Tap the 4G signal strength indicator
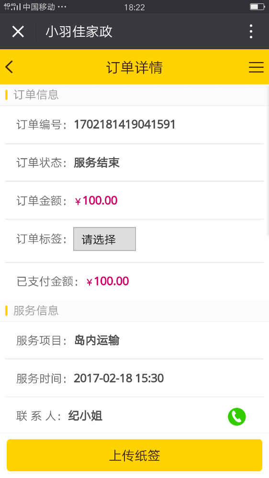This screenshot has width=269, height=478. [x=12, y=6]
